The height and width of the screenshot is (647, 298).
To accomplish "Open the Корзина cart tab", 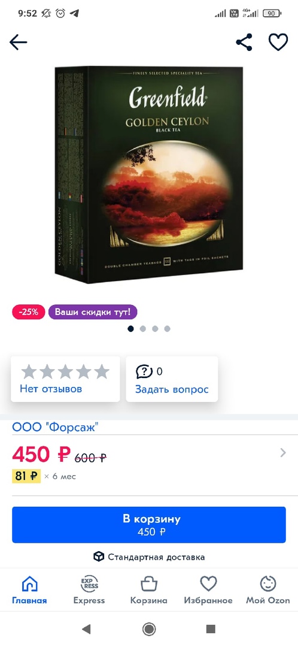I will (x=149, y=590).
